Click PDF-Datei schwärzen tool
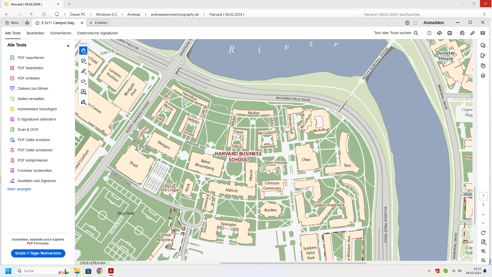 [35, 150]
